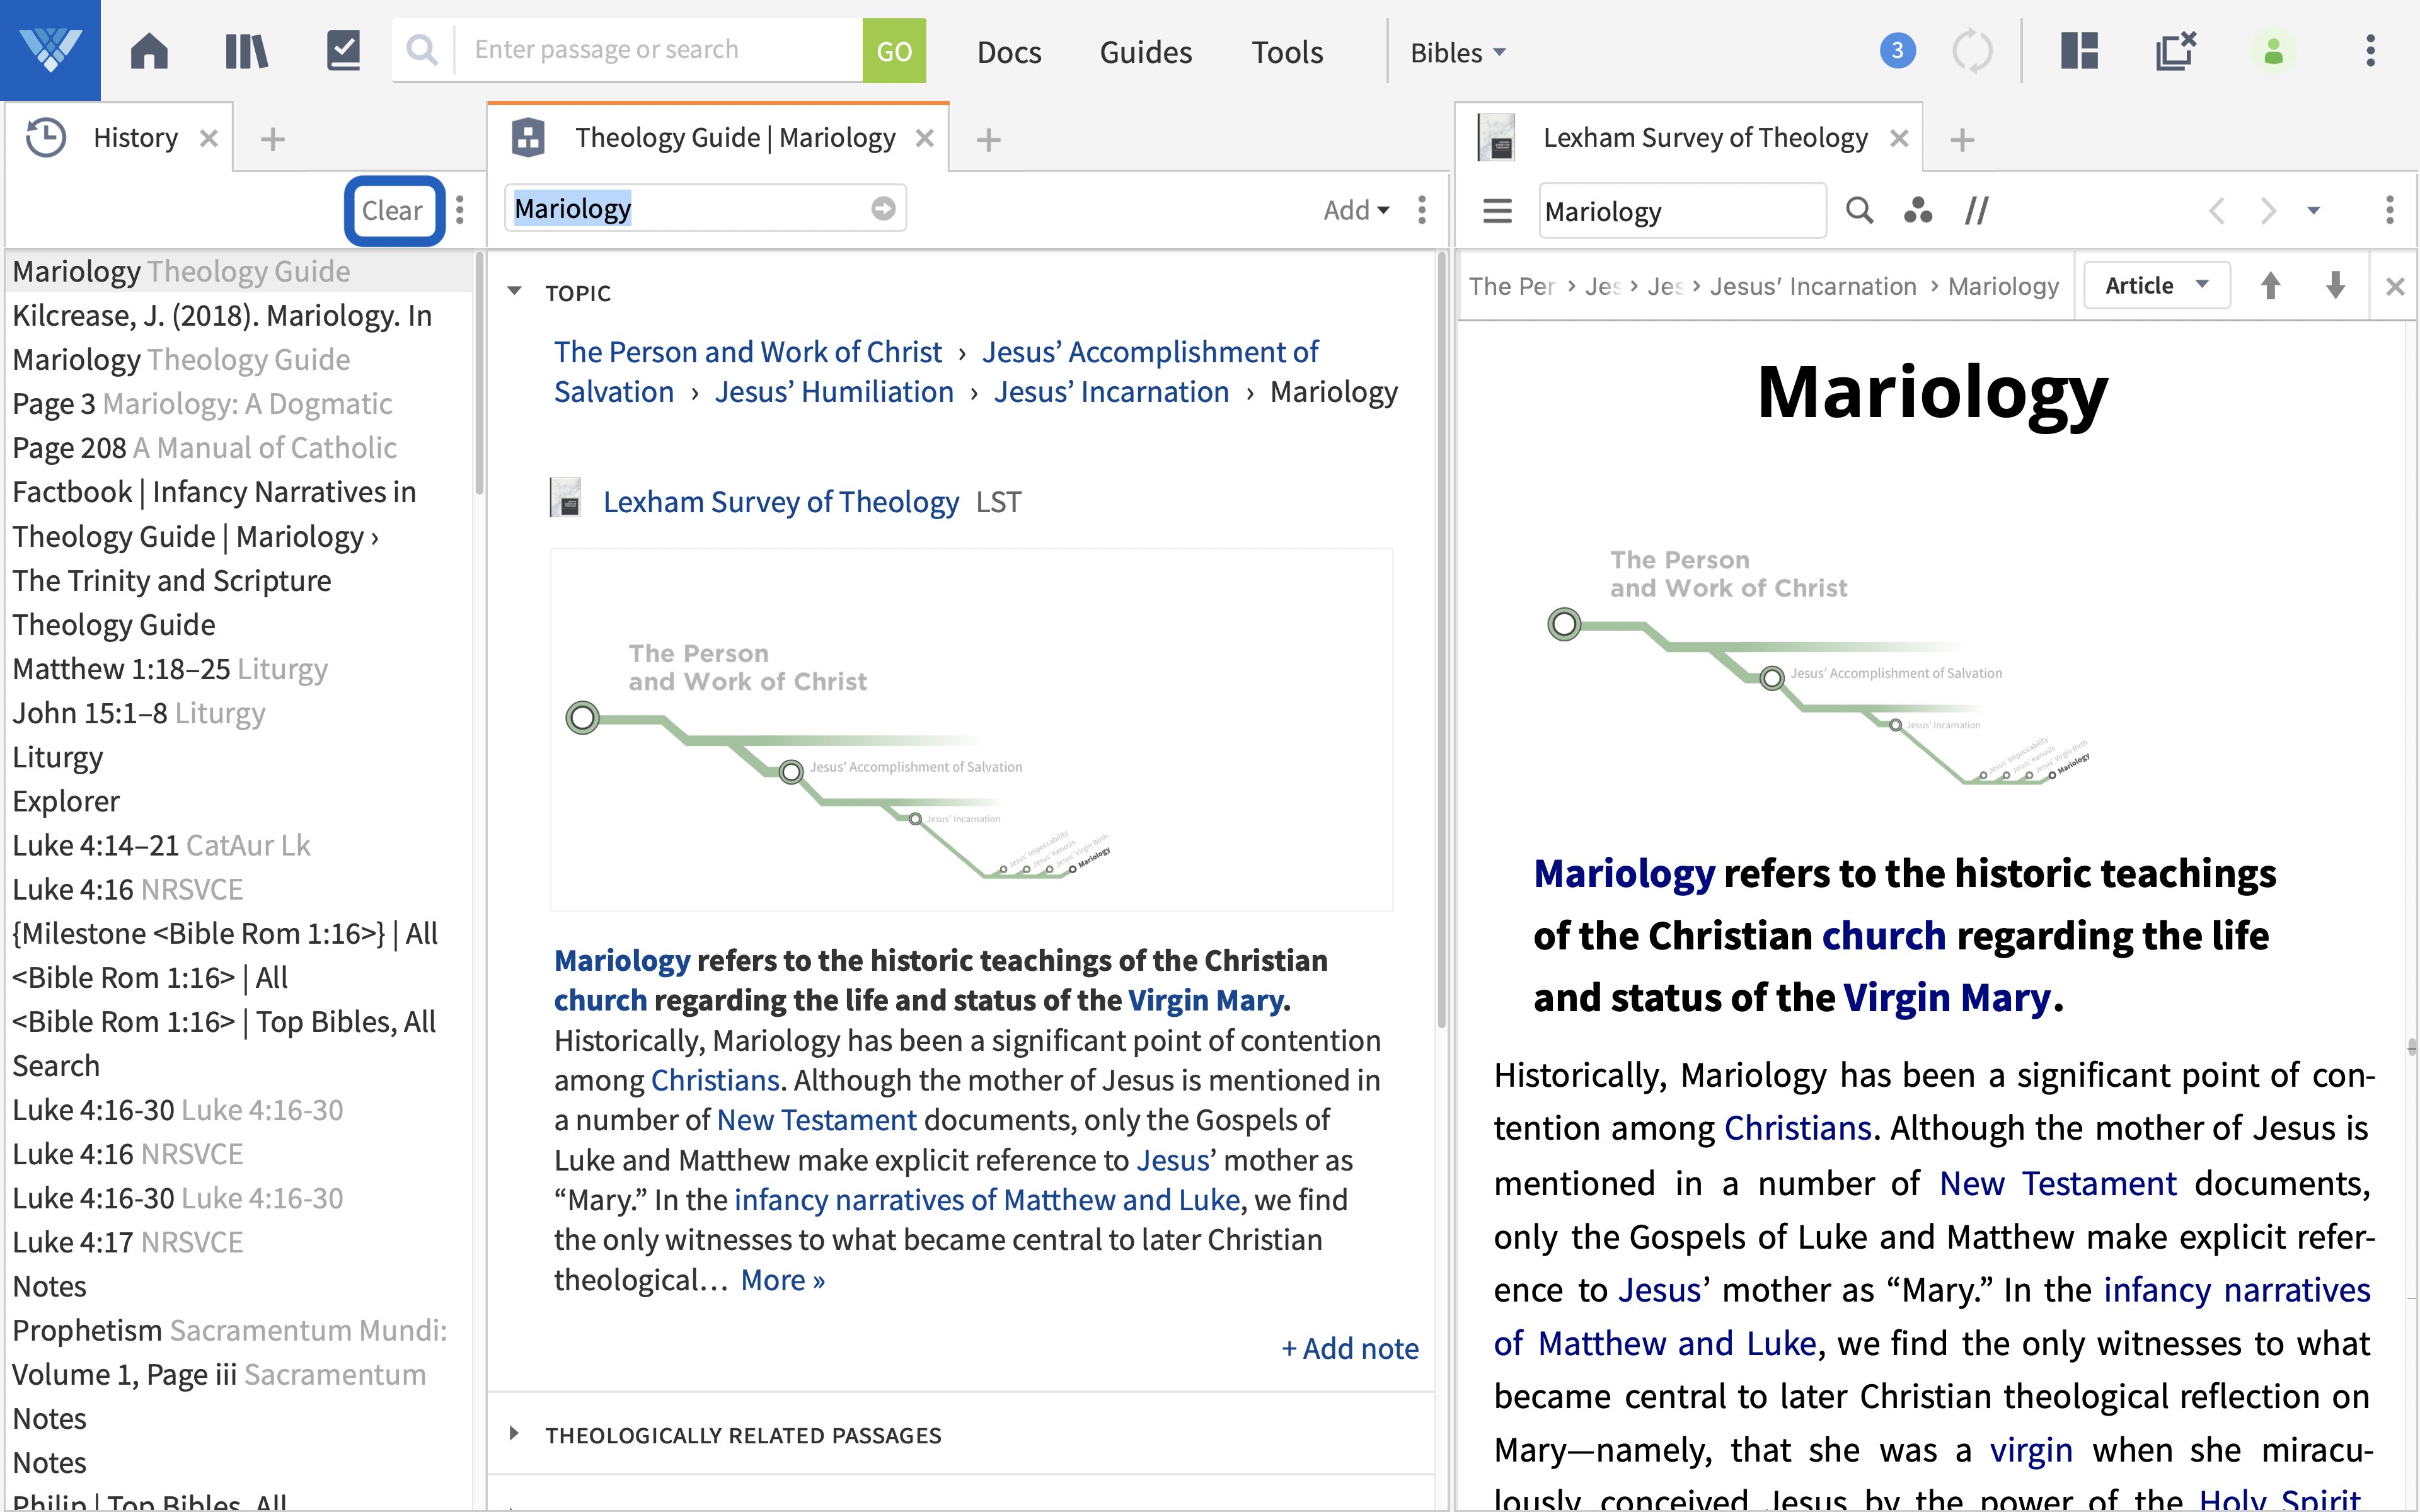The height and width of the screenshot is (1512, 2420).
Task: Open the Logos home page icon
Action: coord(149,50)
